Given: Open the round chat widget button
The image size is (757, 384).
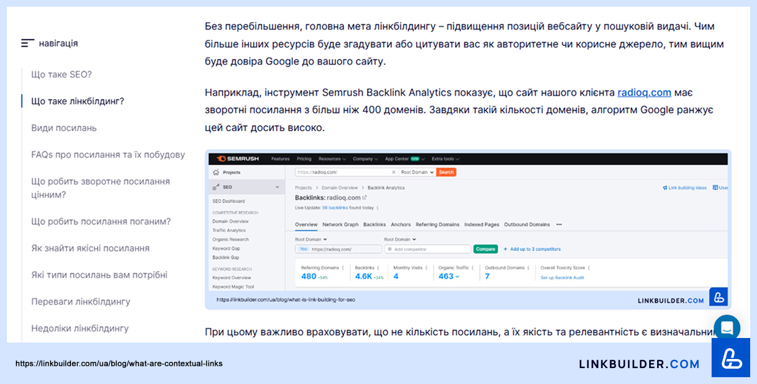Looking at the screenshot, I should [x=727, y=328].
